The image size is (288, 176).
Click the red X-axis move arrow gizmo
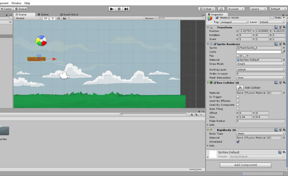[x=54, y=59]
